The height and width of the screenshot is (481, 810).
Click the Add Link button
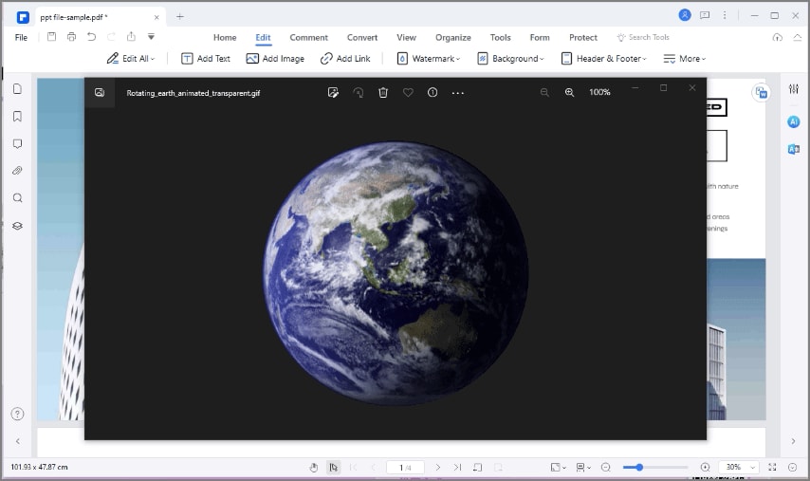(x=345, y=59)
